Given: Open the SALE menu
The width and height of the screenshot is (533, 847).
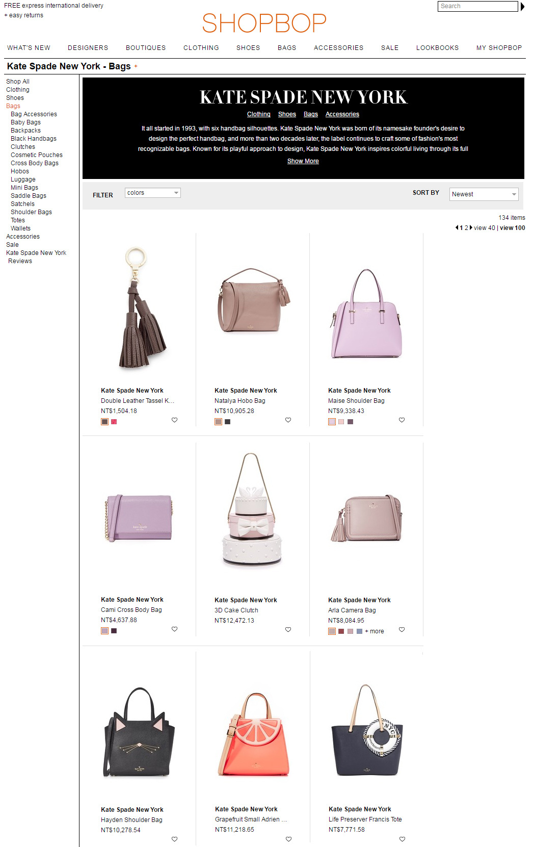Looking at the screenshot, I should tap(390, 48).
